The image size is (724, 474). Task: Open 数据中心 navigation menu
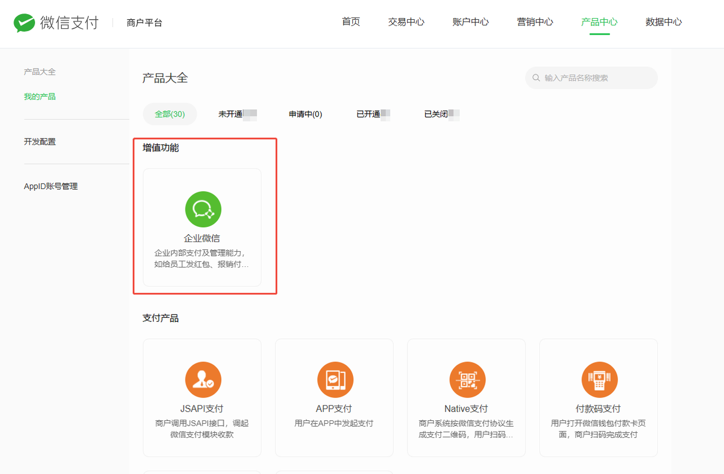click(x=663, y=22)
